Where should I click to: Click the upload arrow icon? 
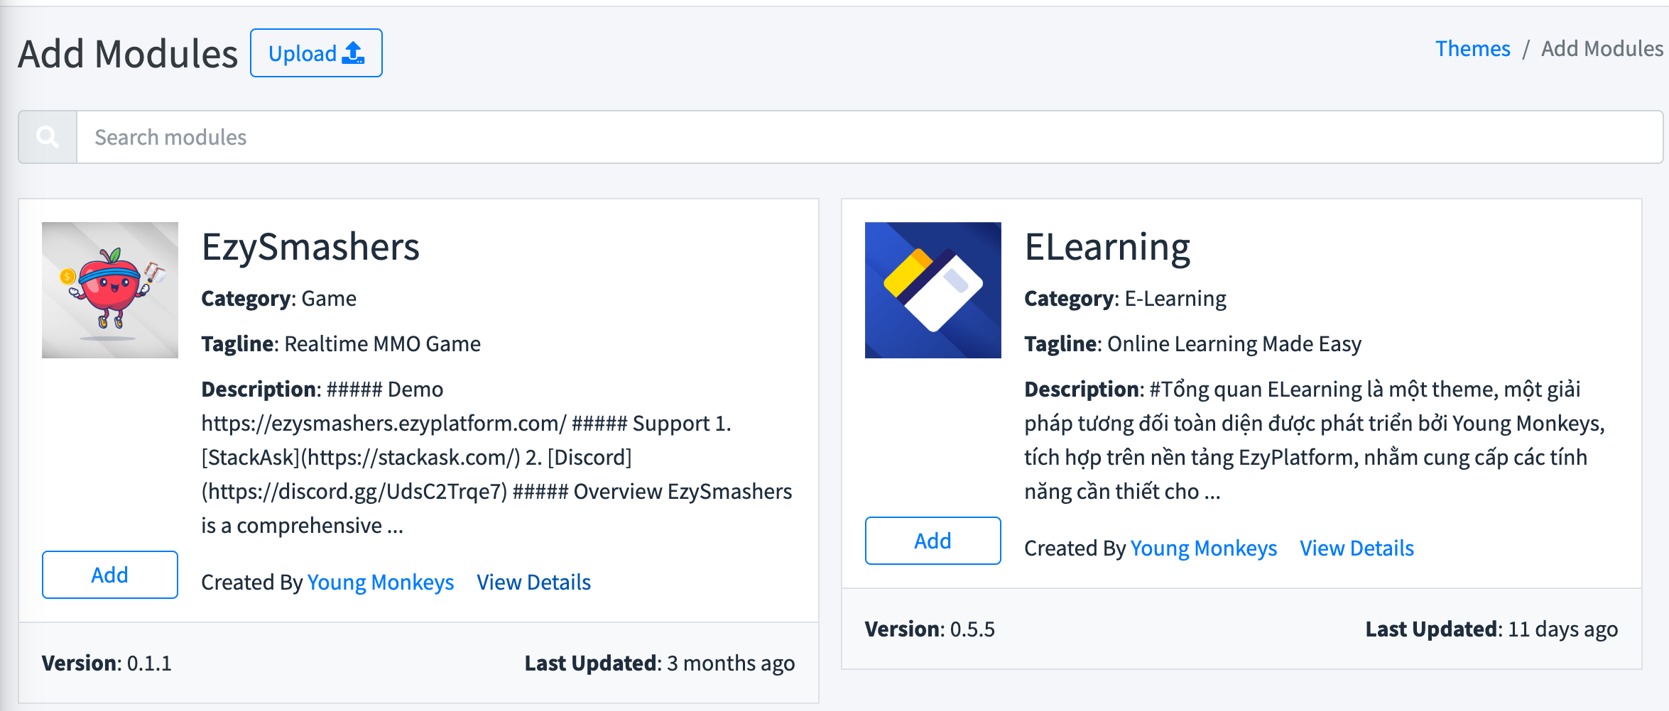click(353, 53)
